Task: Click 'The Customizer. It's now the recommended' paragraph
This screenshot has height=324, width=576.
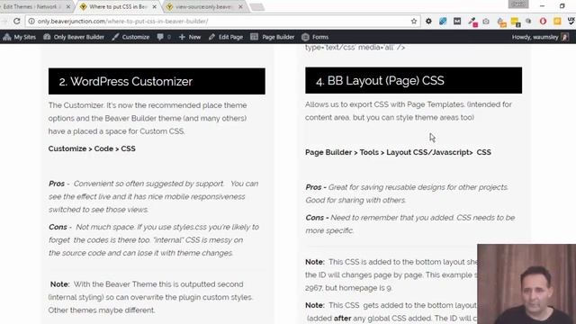Action: click(148, 118)
